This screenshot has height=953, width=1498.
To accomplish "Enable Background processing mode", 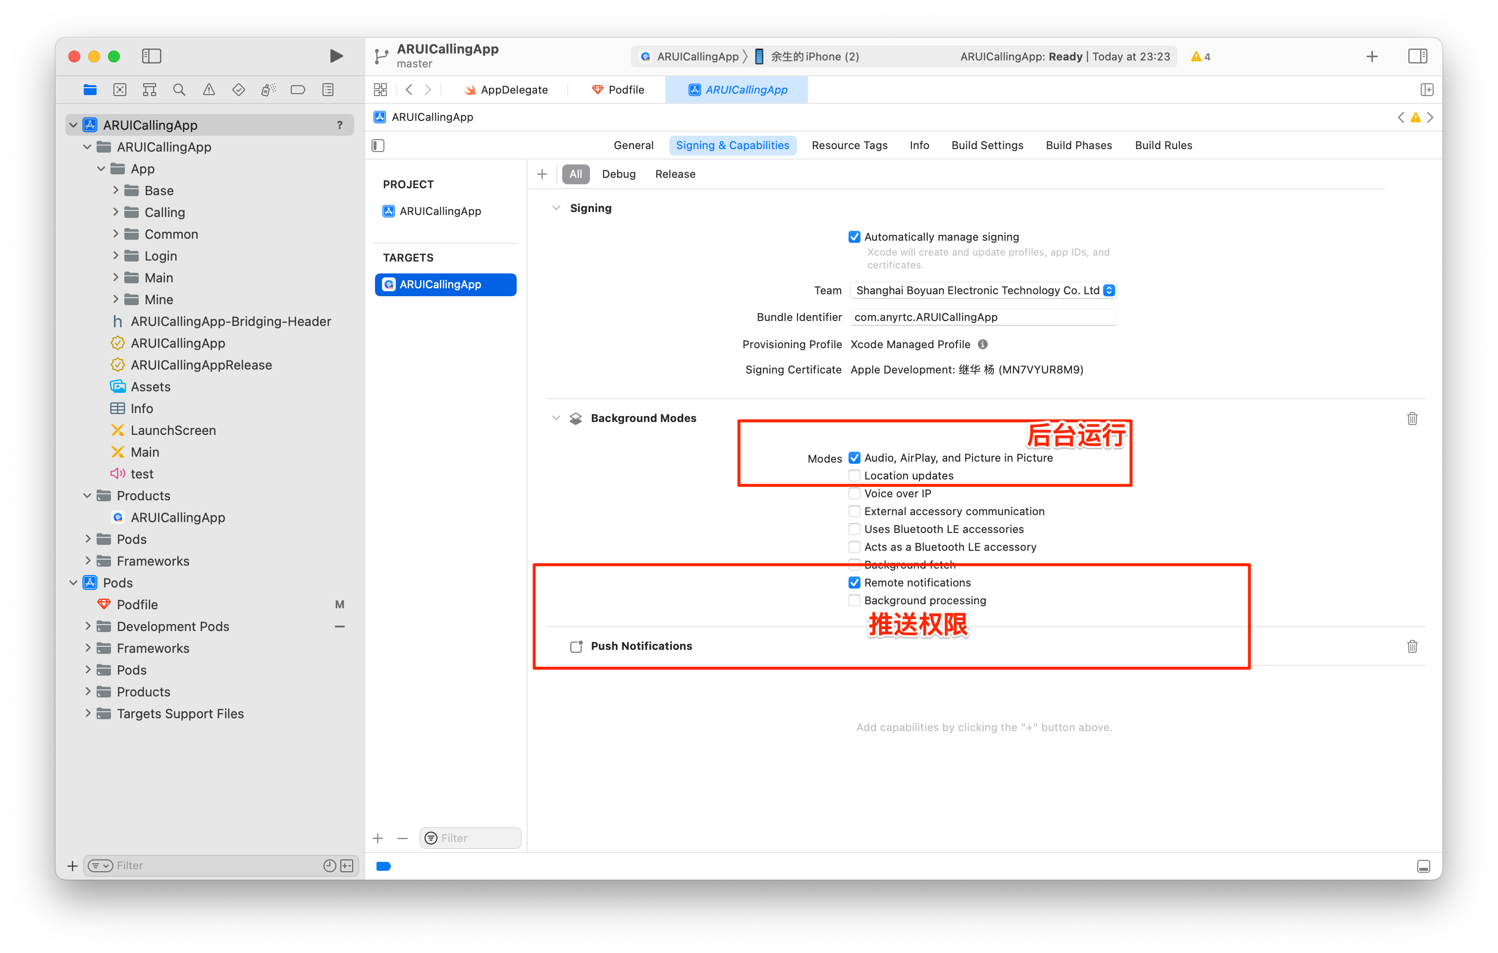I will pyautogui.click(x=854, y=600).
